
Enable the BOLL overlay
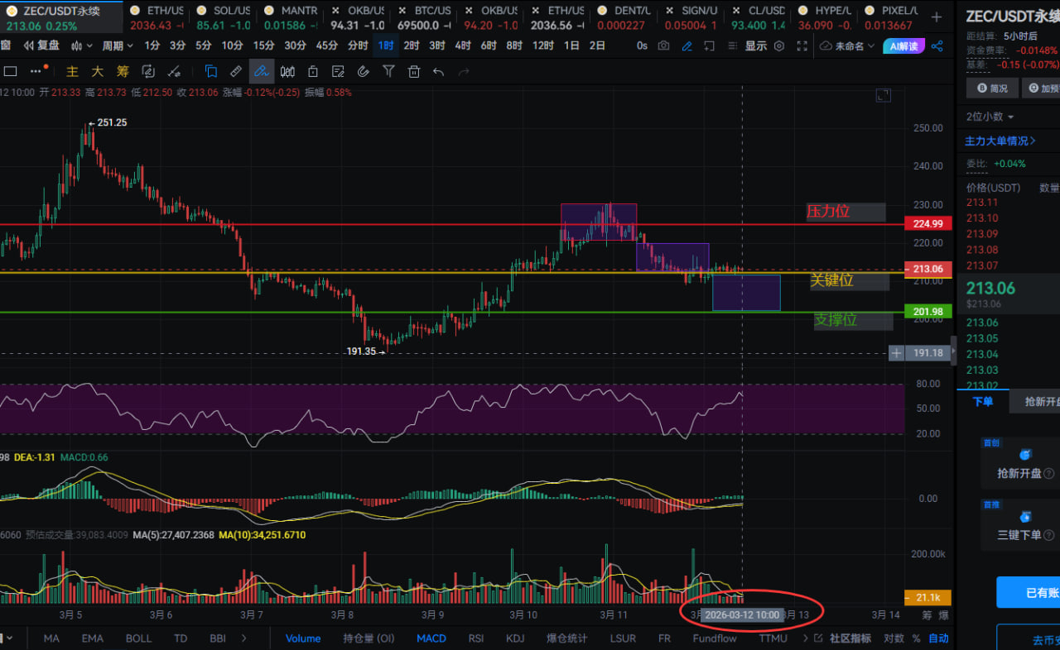[138, 638]
